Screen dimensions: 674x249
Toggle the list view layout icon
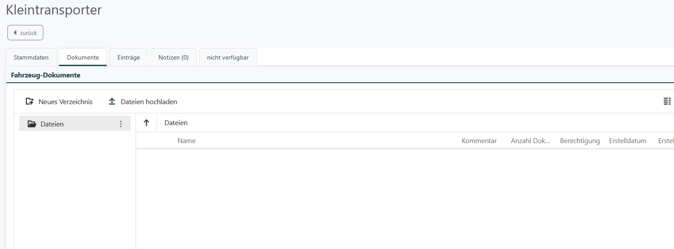(667, 102)
